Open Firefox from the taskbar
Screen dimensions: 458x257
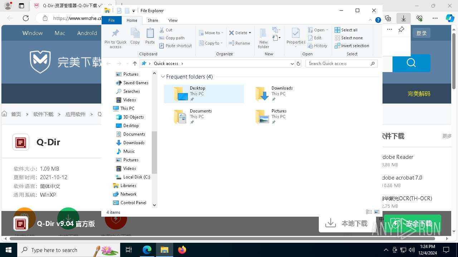182,250
